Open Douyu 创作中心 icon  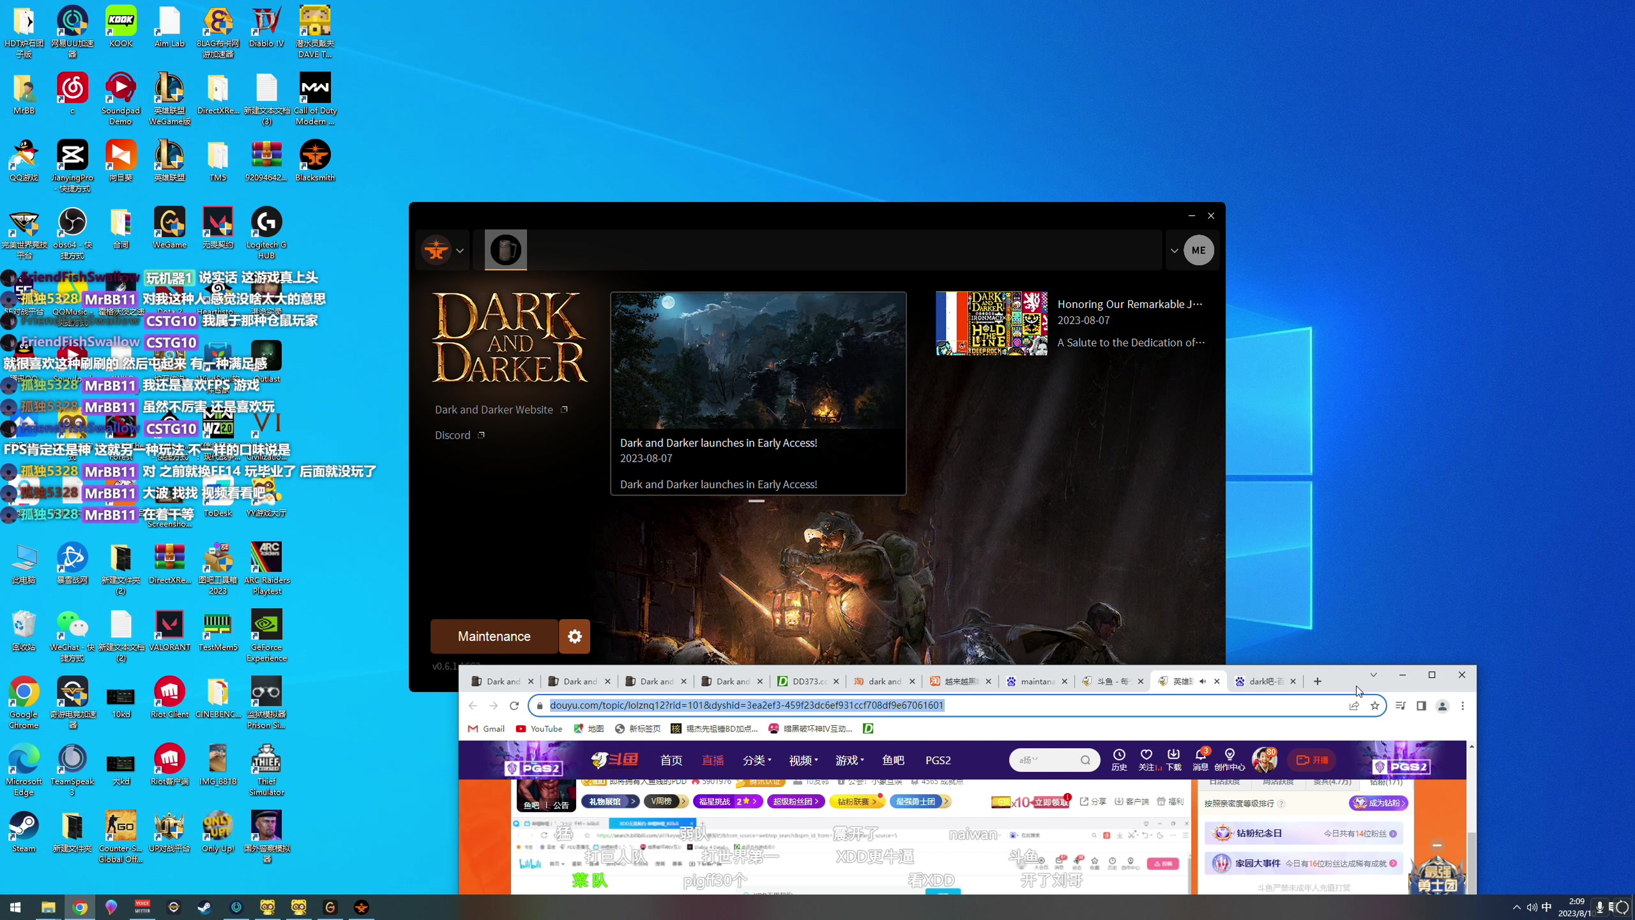click(x=1229, y=760)
